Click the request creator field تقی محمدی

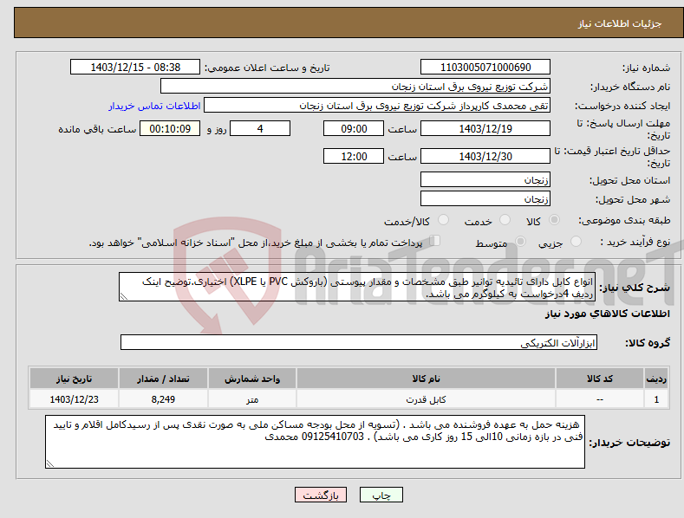[x=377, y=106]
